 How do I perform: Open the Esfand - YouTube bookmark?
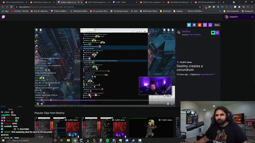[x=20, y=11]
